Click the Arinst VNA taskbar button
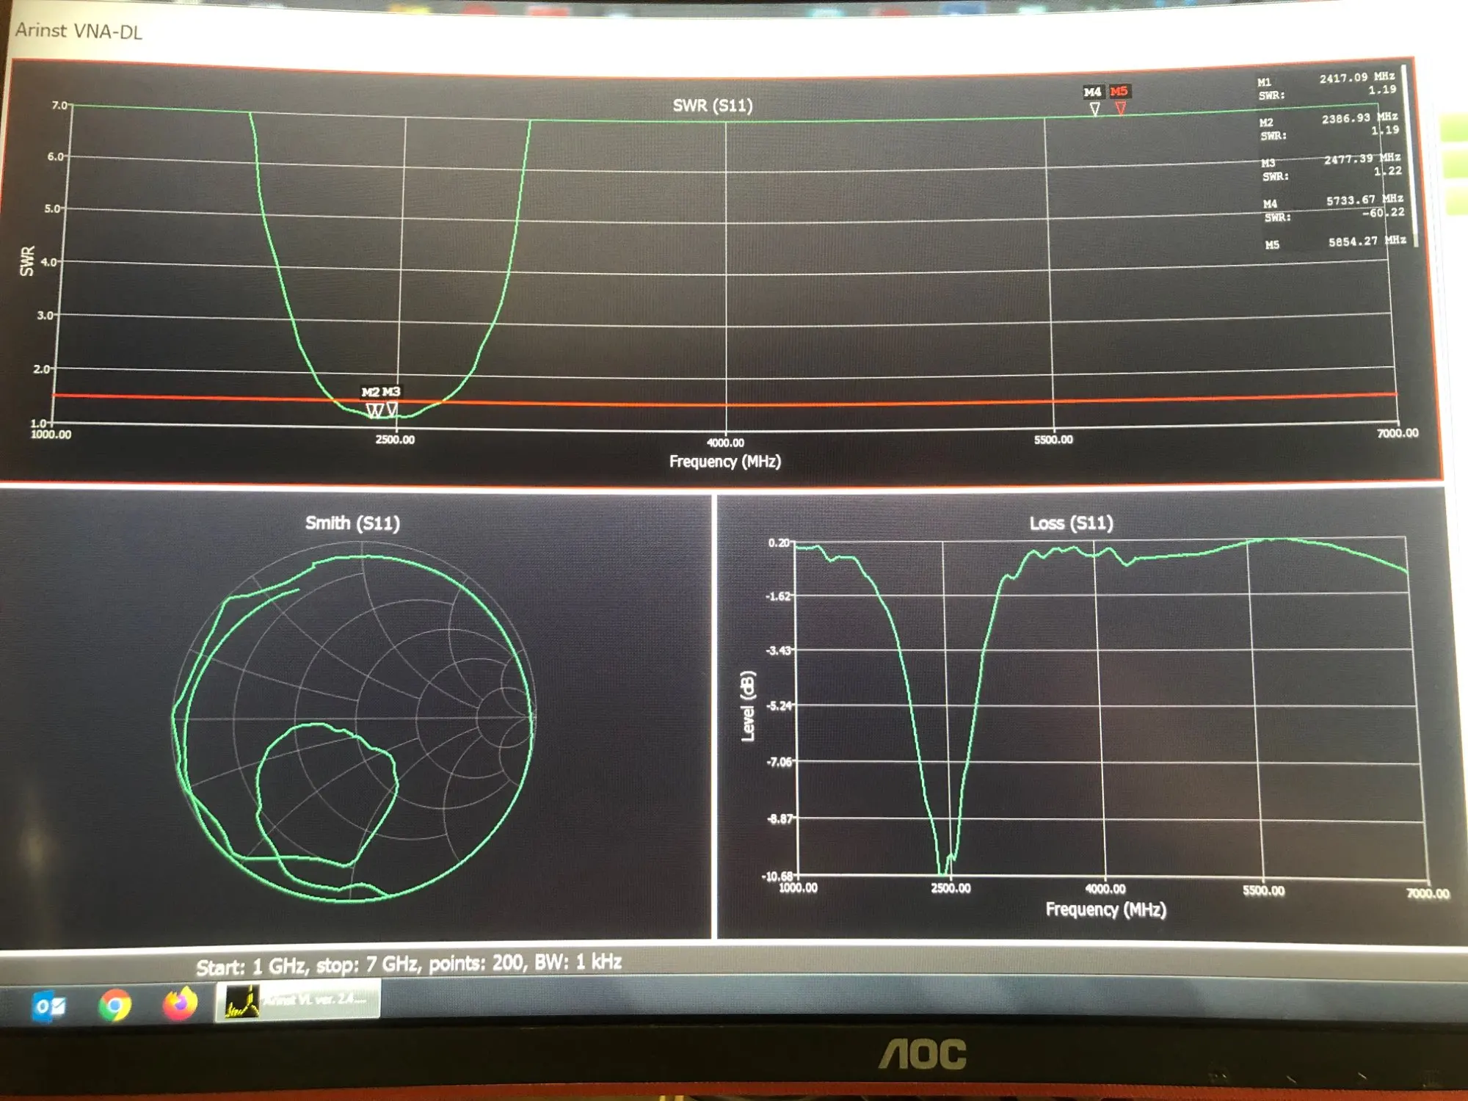The image size is (1468, 1101). 298,1000
